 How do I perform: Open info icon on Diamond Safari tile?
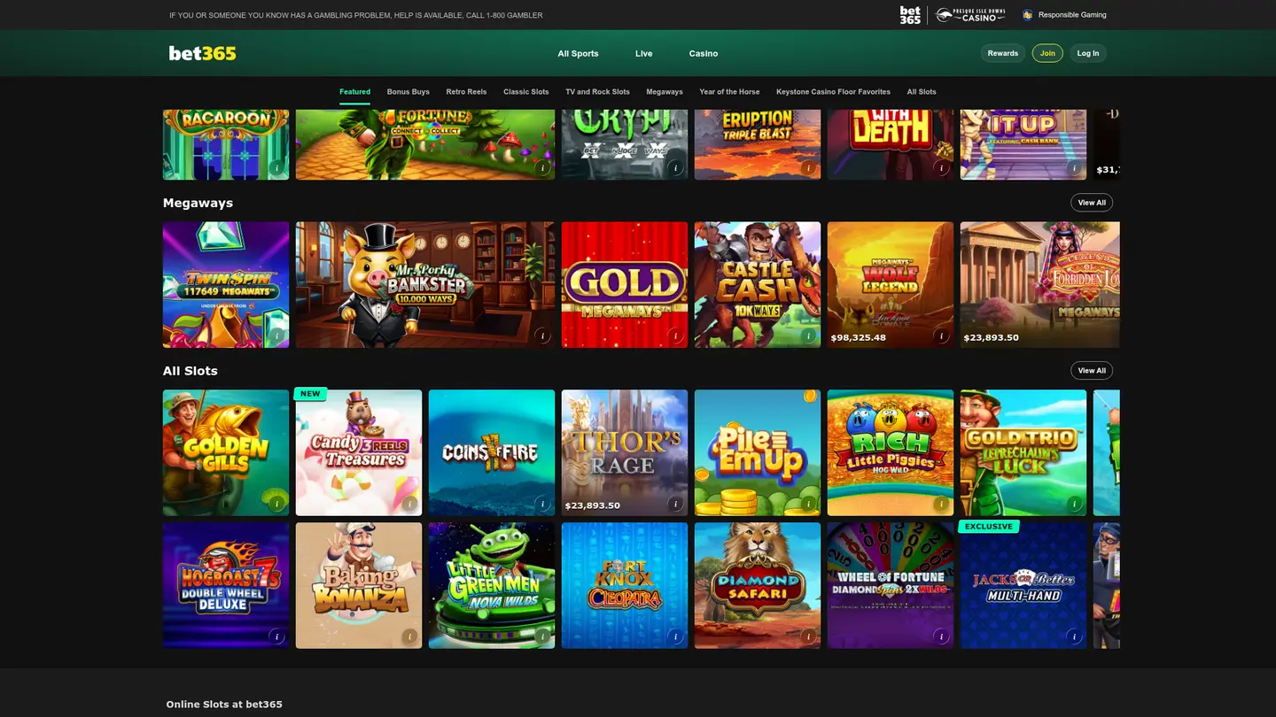pos(808,636)
